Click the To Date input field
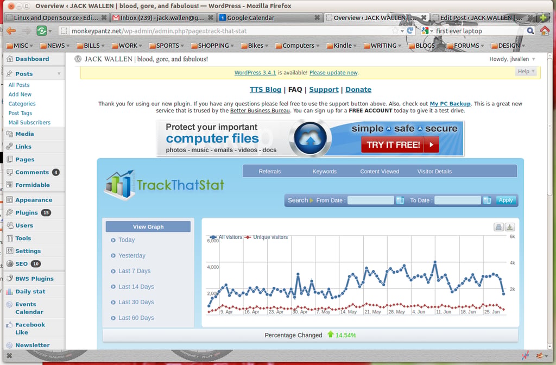 point(458,200)
